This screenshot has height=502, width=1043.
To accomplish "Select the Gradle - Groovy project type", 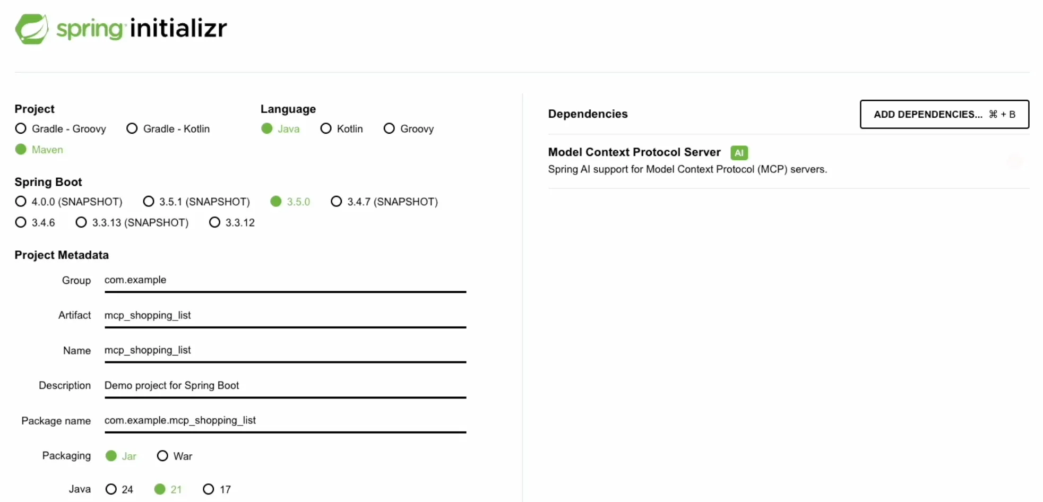I will point(21,128).
